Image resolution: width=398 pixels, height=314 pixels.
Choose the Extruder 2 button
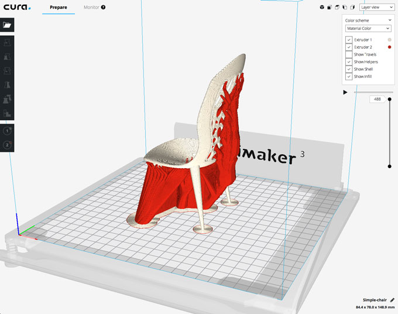7,145
